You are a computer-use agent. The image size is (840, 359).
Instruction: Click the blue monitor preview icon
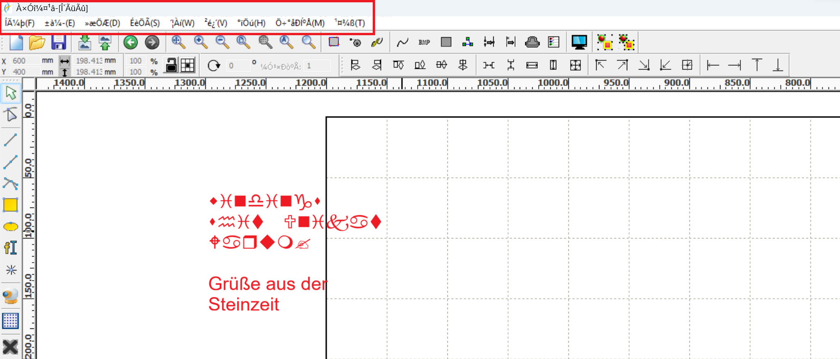(x=579, y=43)
